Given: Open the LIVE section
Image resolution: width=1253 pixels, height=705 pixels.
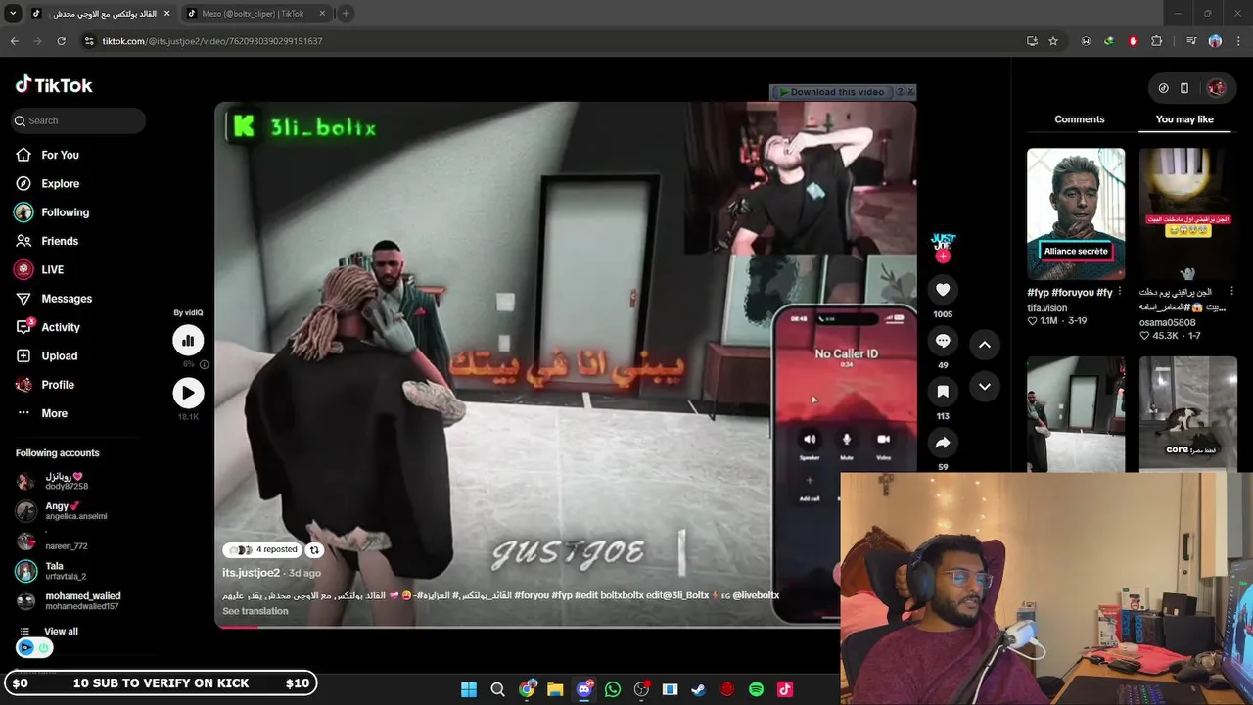Looking at the screenshot, I should pos(39,269).
